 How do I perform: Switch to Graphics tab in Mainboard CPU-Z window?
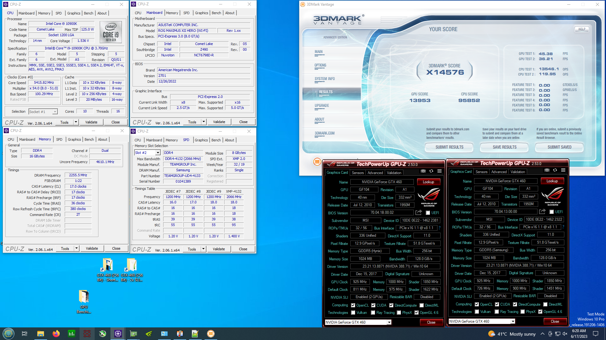tap(201, 13)
